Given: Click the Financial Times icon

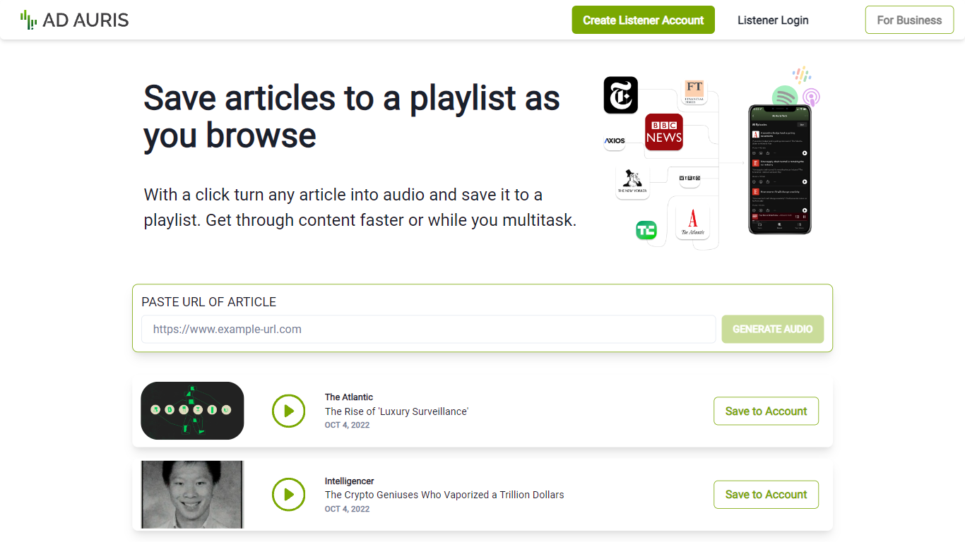Looking at the screenshot, I should 694,91.
